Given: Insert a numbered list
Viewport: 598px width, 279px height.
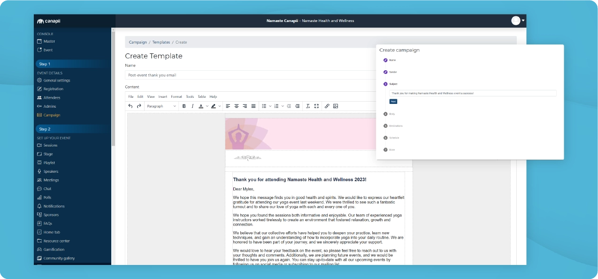Looking at the screenshot, I should [276, 106].
